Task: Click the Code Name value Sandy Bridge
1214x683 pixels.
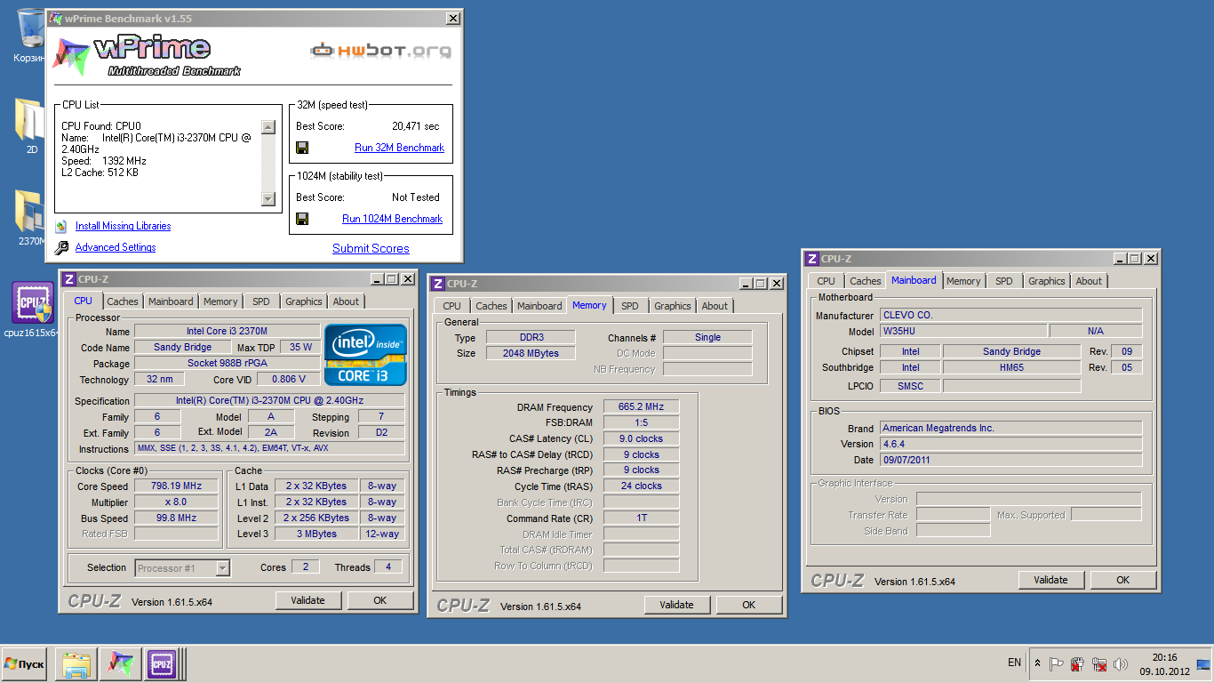Action: (183, 348)
